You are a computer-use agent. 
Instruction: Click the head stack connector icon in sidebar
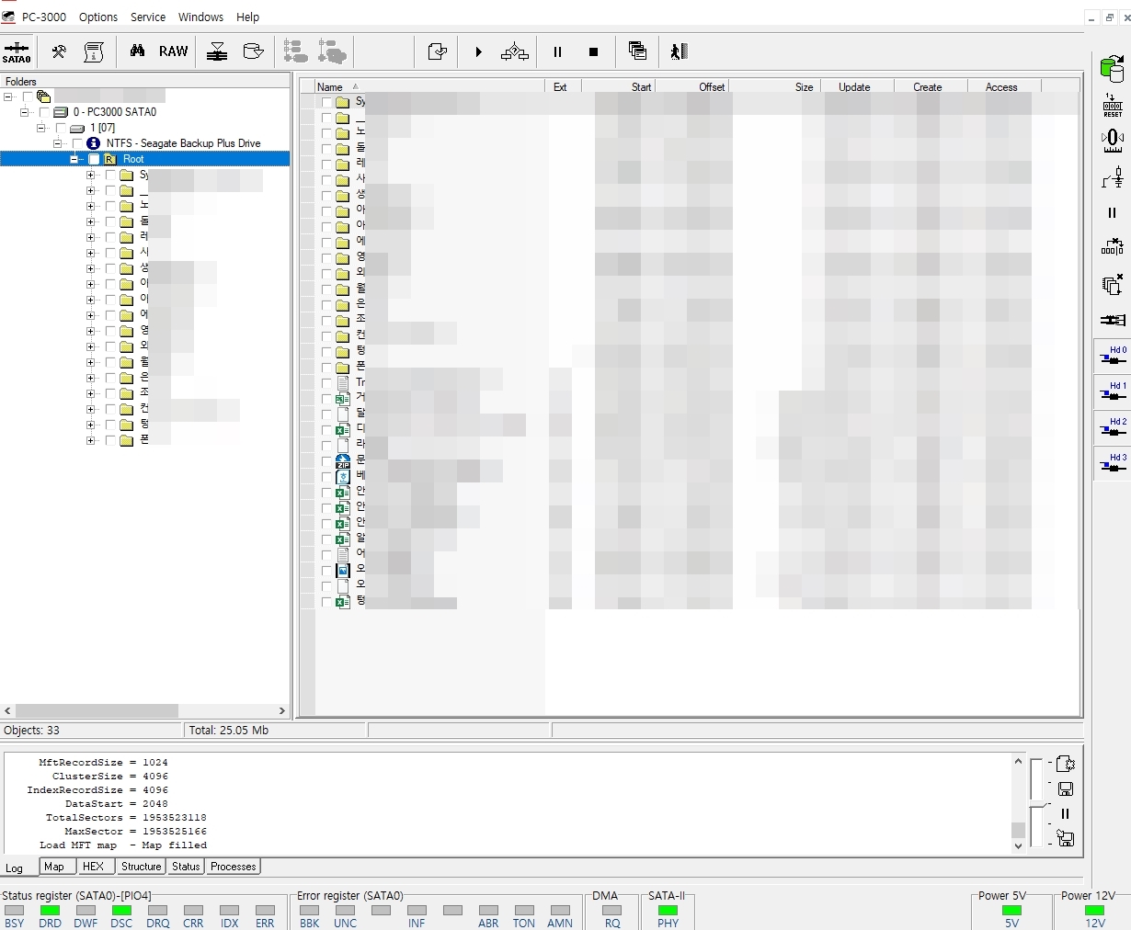(1113, 320)
